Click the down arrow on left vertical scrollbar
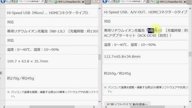The height and width of the screenshot is (108, 192). pyautogui.click(x=100, y=101)
